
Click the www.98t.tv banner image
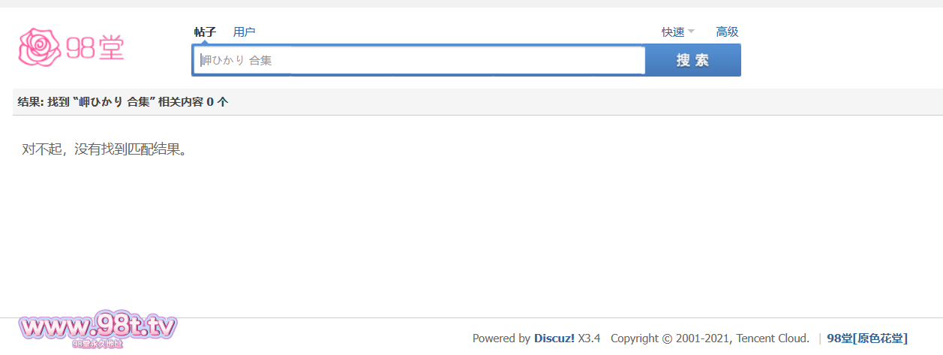[98, 326]
